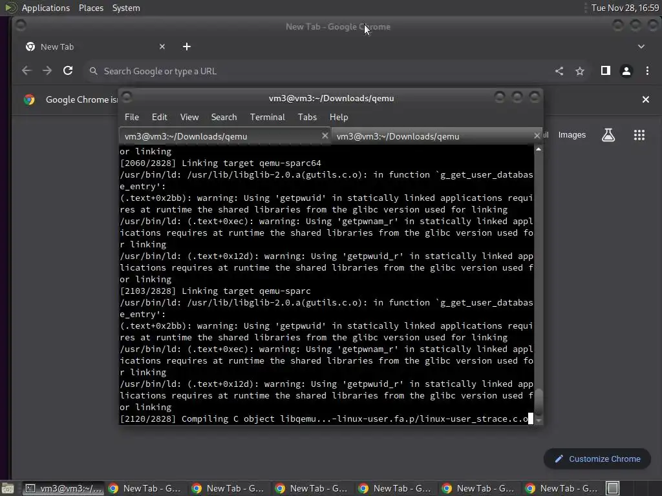Open the Google apps grid icon
662x496 pixels.
point(639,135)
